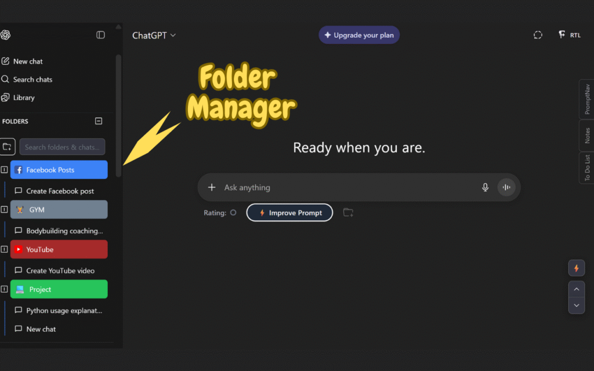The width and height of the screenshot is (594, 371).
Task: Start a New chat
Action: [x=28, y=61]
